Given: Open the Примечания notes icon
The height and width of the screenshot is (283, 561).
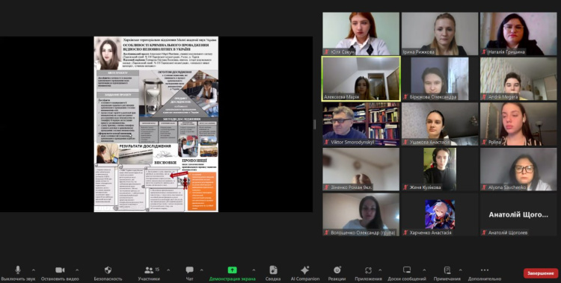Looking at the screenshot, I should coord(447,270).
